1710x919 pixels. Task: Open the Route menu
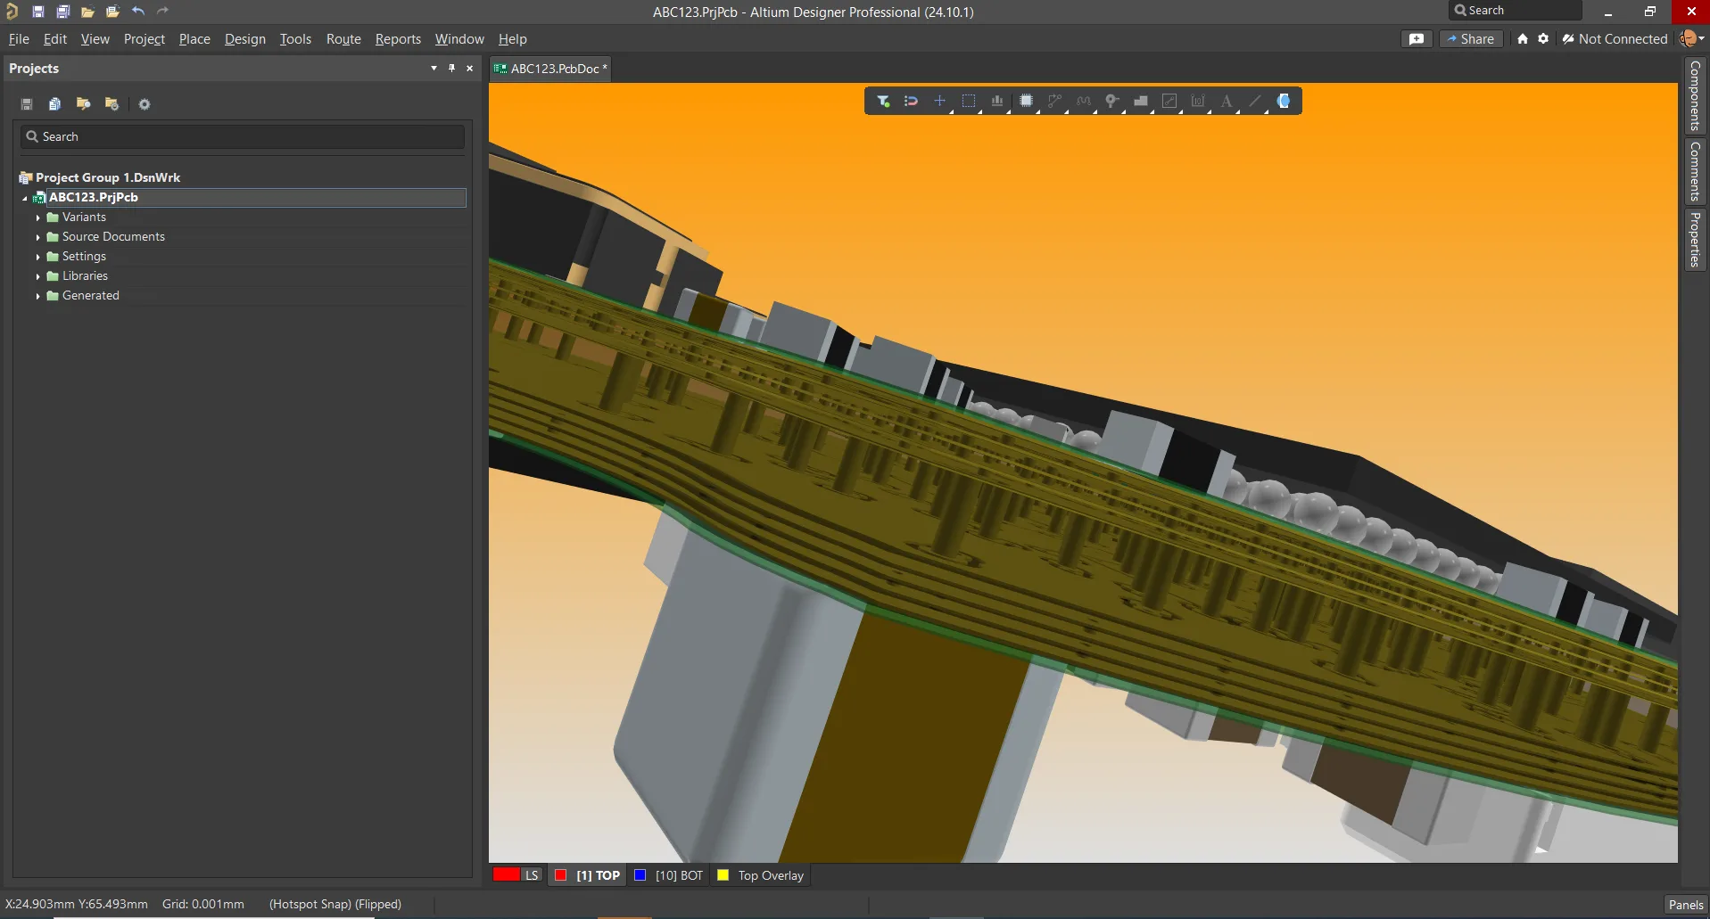coord(343,39)
